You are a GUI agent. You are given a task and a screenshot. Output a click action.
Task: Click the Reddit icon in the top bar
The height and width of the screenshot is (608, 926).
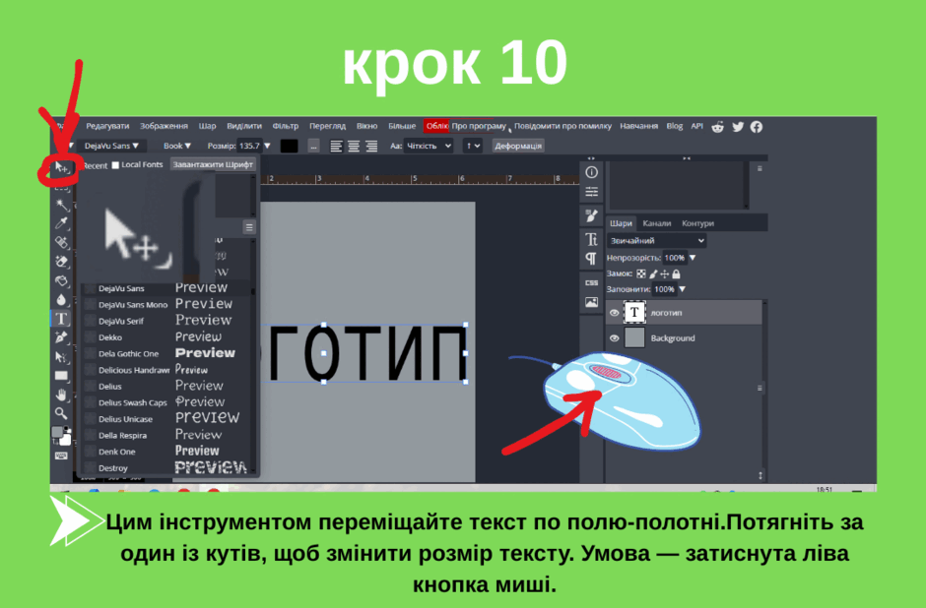pos(717,127)
